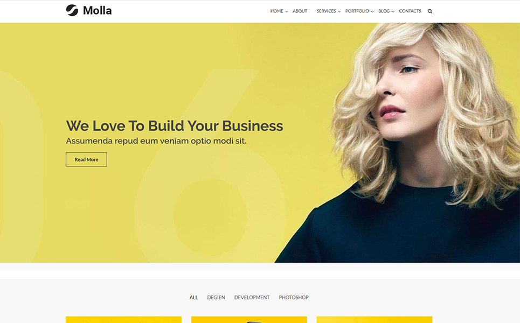The image size is (520, 323).
Task: Open the first portfolio thumbnail
Action: 124,320
